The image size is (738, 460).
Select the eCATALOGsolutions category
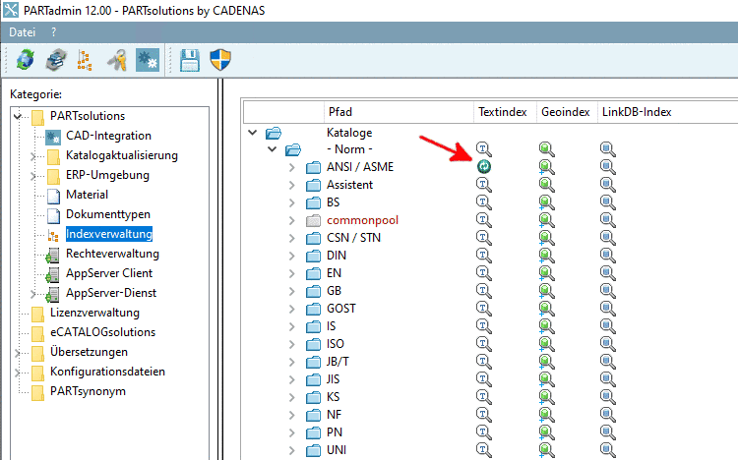point(102,332)
